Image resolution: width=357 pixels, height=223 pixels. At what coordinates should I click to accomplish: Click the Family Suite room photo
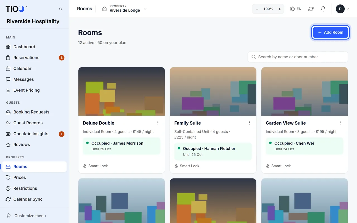pos(213,91)
